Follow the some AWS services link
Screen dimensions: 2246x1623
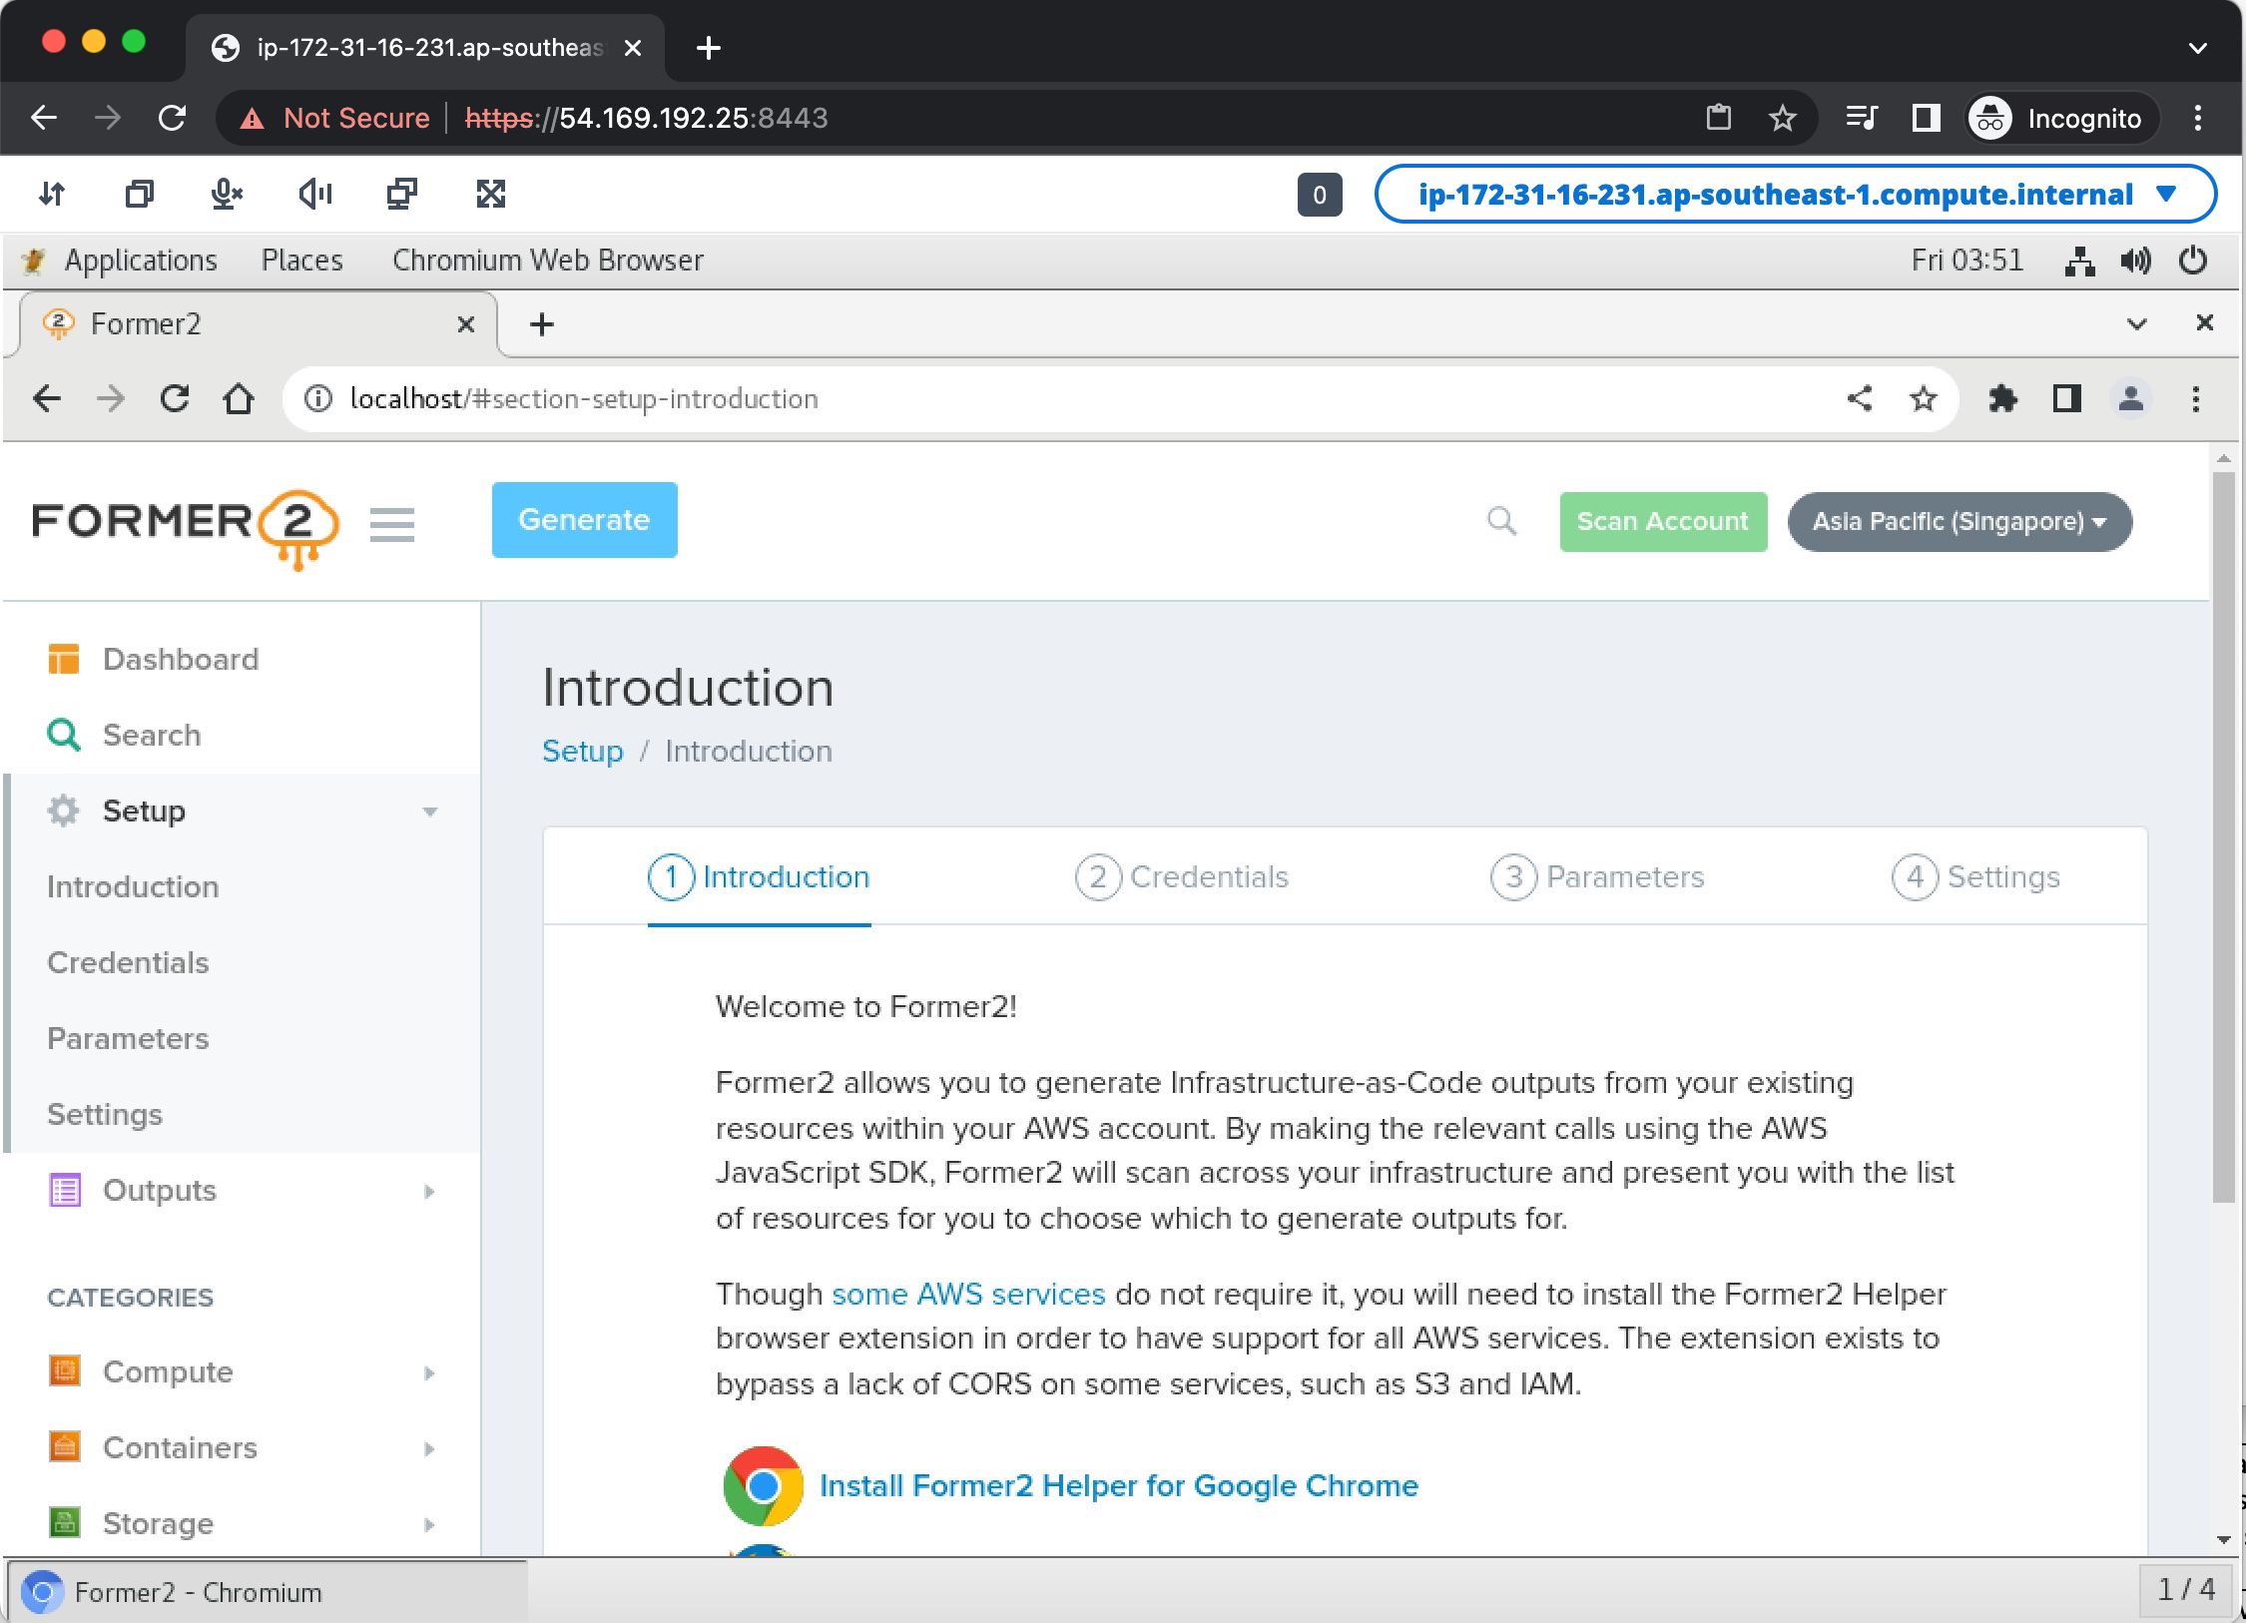[968, 1294]
